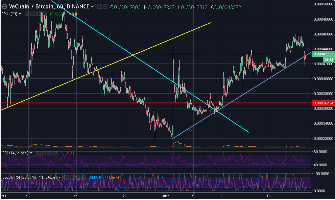Viewport: 335px width, 200px height.
Task: Click the Stoch RSI D value 20.3671
Action: pos(112,178)
